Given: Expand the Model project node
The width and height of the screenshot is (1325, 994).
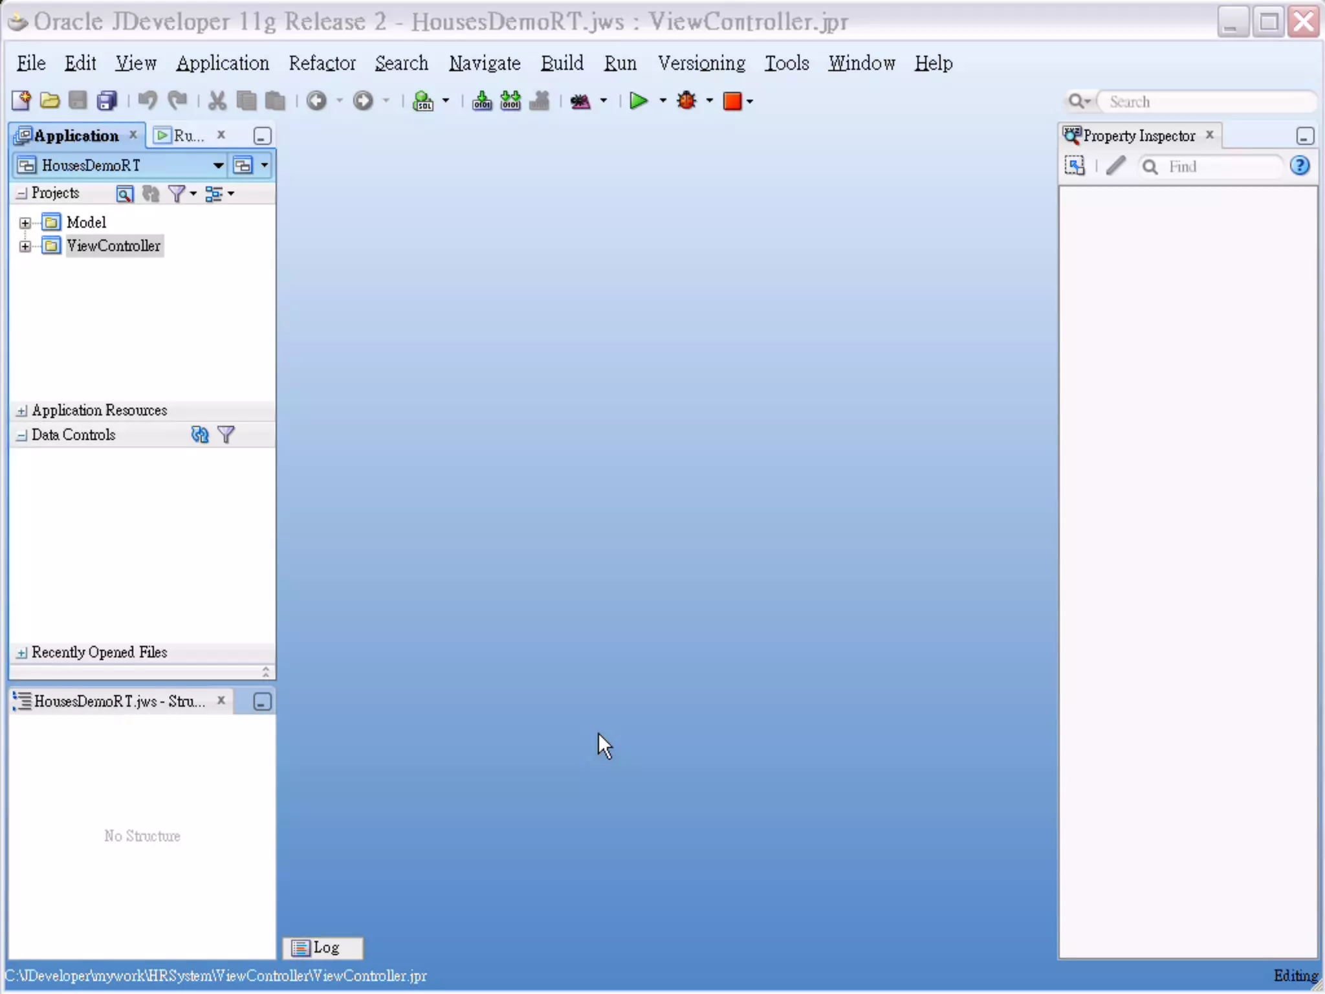Looking at the screenshot, I should [x=25, y=223].
